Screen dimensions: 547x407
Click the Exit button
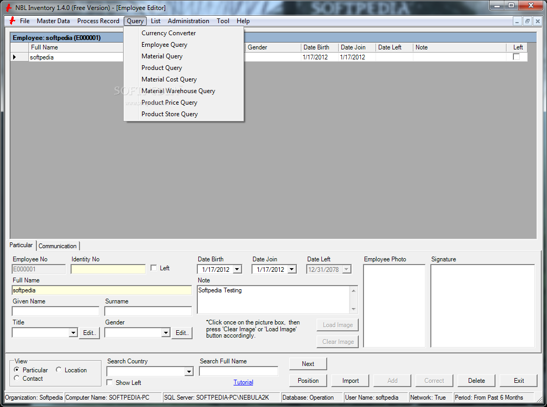pos(519,381)
